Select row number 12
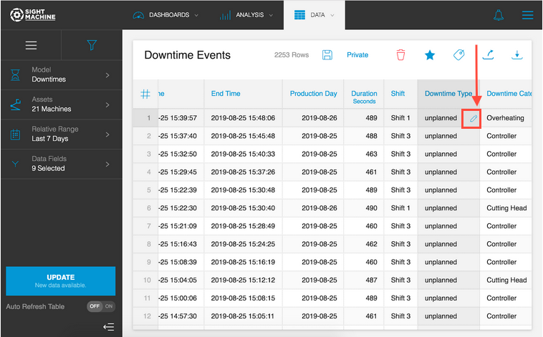 (148, 316)
